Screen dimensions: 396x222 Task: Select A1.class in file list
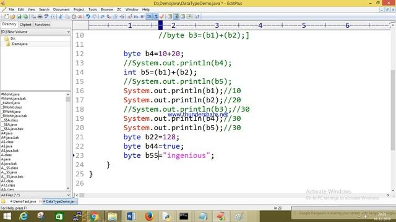coord(7,181)
